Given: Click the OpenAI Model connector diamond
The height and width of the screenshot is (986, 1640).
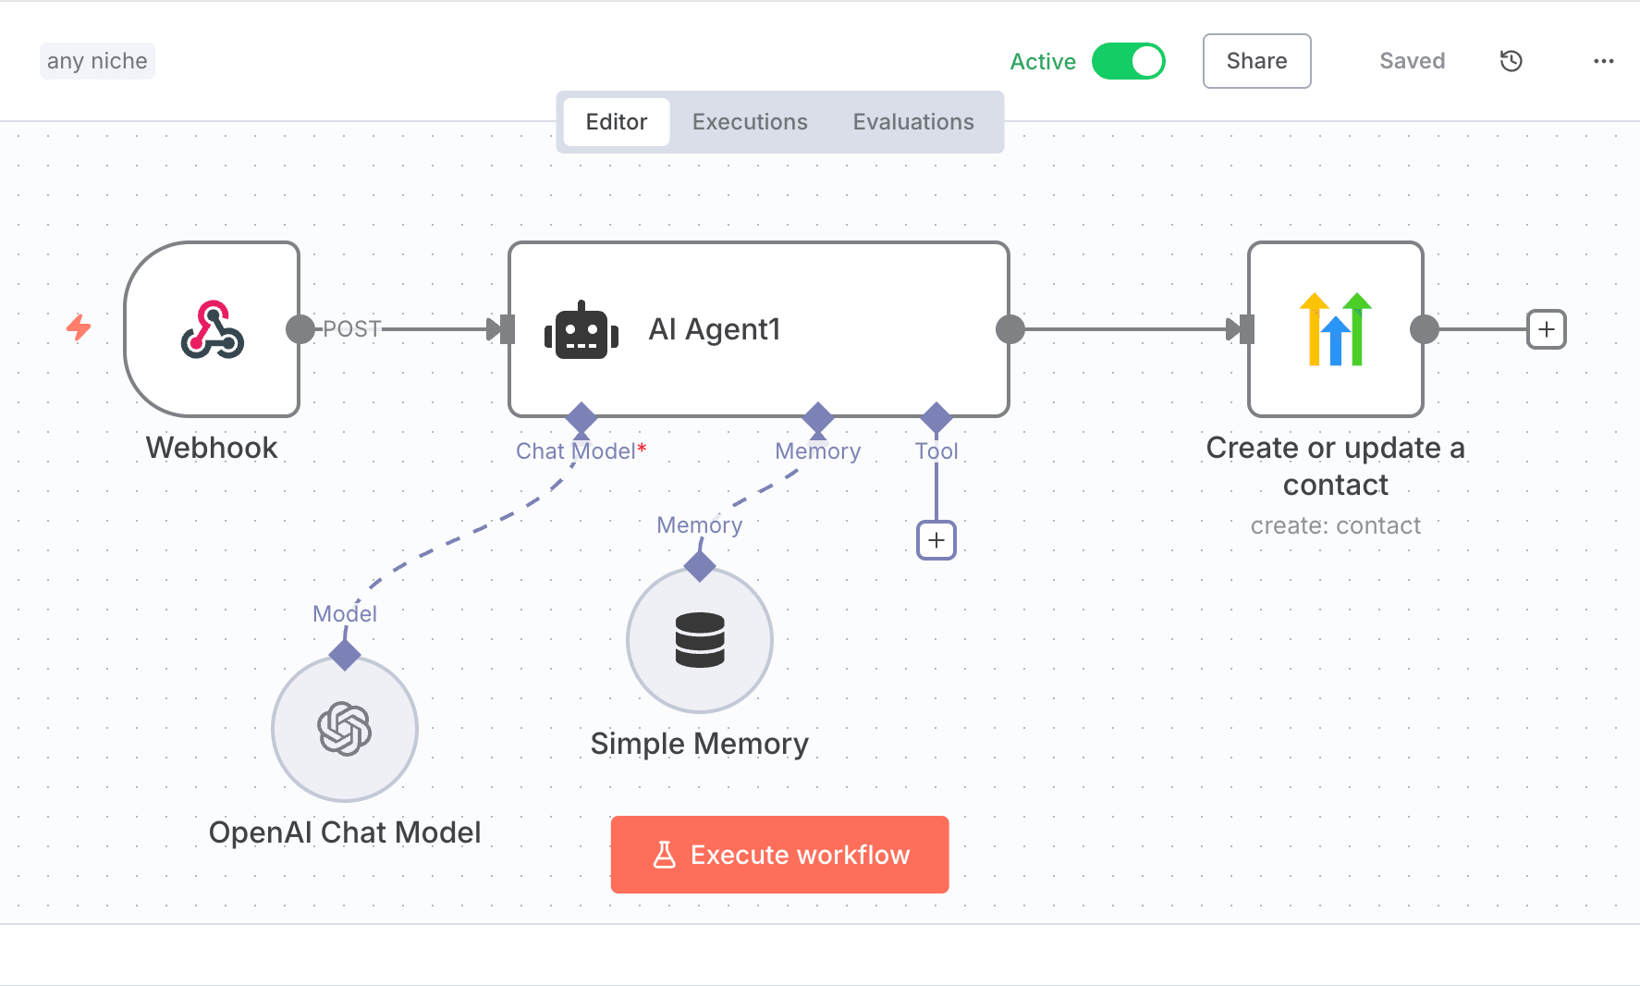Looking at the screenshot, I should point(345,655).
